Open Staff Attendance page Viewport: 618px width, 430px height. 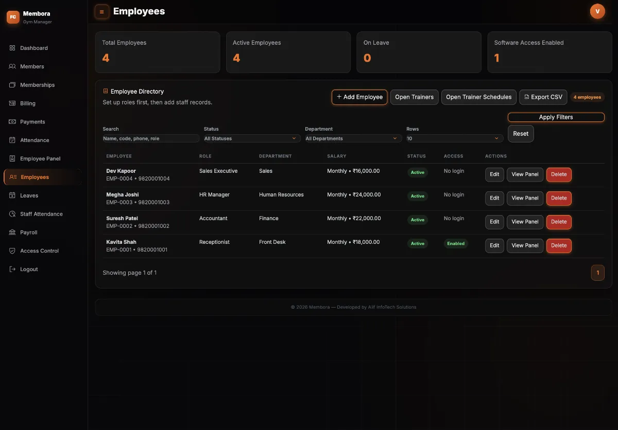point(42,214)
